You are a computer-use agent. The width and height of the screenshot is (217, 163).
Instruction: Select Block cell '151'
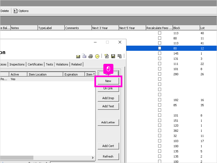point(176,121)
